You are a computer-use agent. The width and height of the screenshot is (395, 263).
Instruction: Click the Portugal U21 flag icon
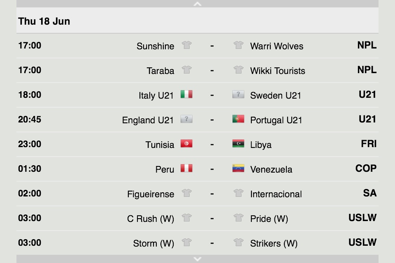pos(238,119)
